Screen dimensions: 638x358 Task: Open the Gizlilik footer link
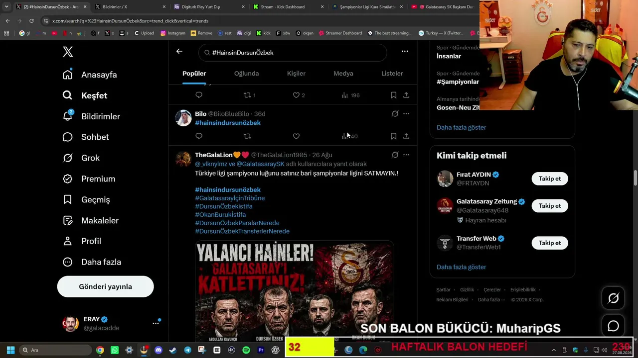coord(467,290)
